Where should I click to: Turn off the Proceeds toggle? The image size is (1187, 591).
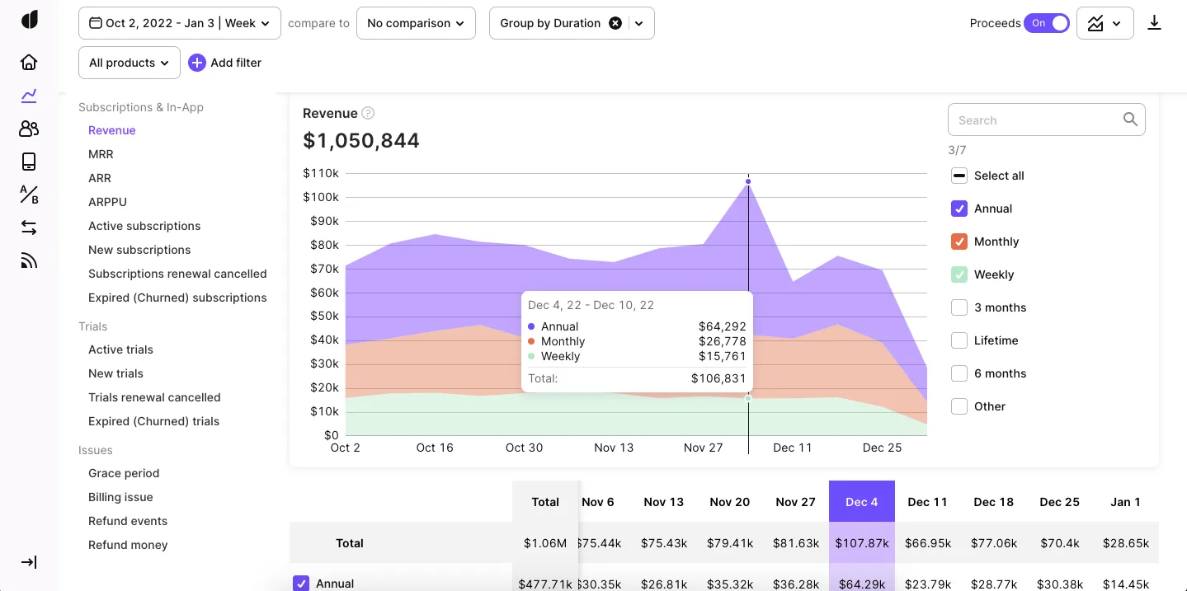(1047, 23)
